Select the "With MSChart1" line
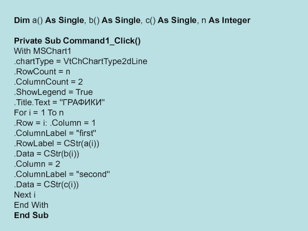 click(43, 51)
